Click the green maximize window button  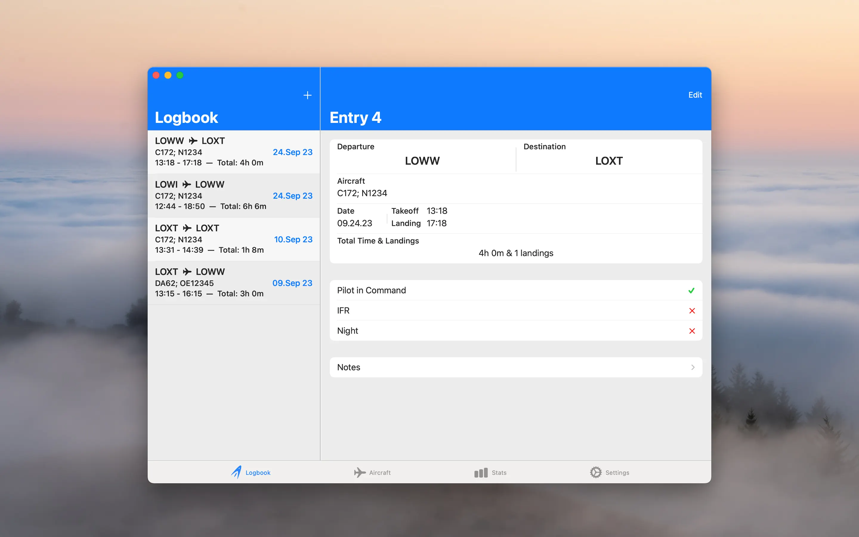tap(180, 75)
